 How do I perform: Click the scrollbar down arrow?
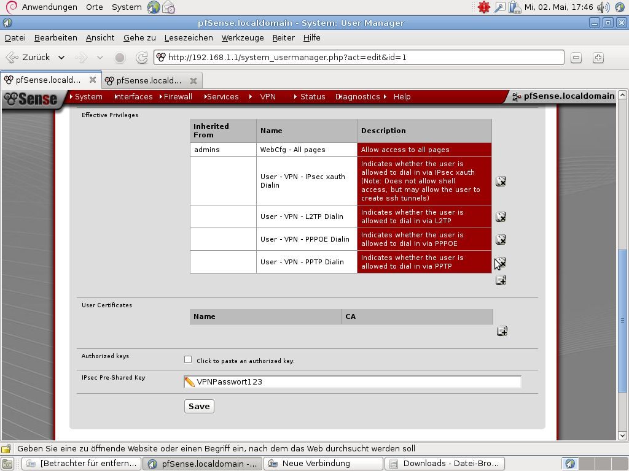(x=622, y=435)
